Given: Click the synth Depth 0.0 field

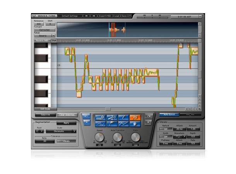Looking at the screenshot, I should (x=193, y=136).
